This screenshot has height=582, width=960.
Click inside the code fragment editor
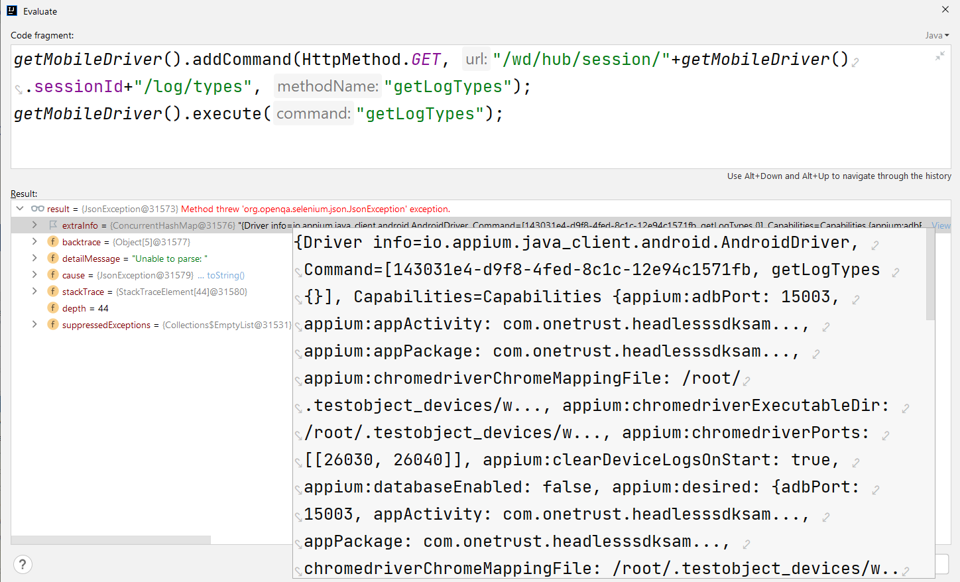pyautogui.click(x=481, y=107)
